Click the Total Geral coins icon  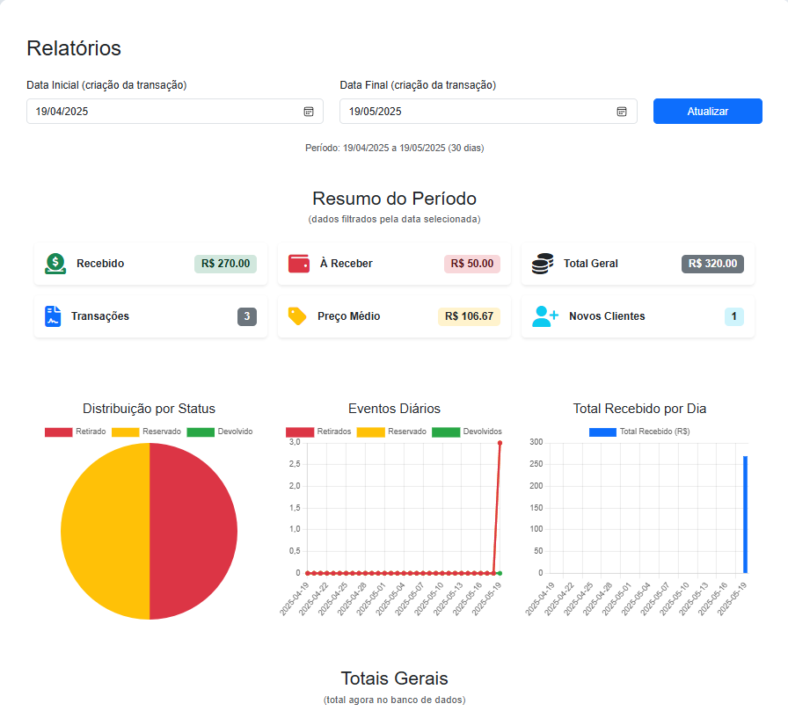(x=543, y=264)
